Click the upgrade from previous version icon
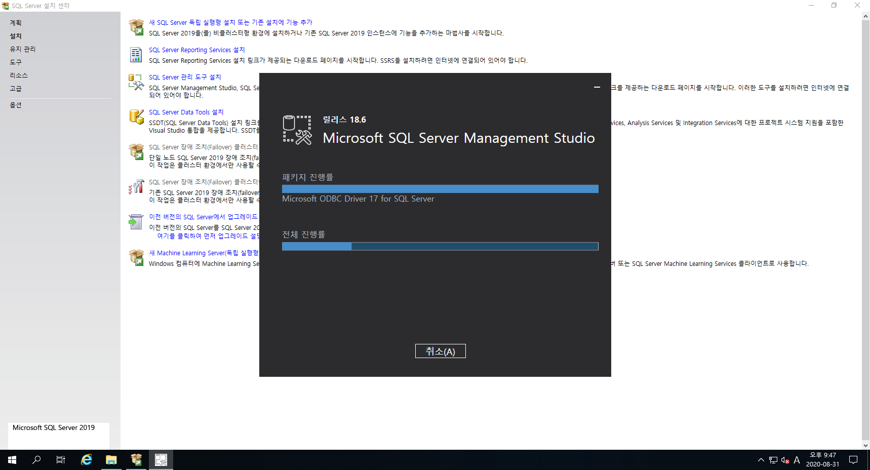The height and width of the screenshot is (470, 870). tap(136, 221)
